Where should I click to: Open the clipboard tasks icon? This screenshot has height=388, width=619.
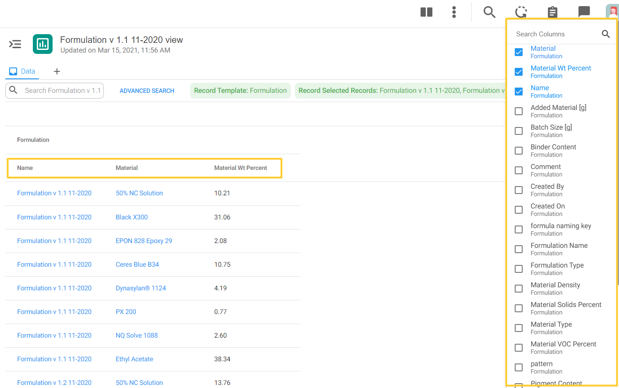552,12
